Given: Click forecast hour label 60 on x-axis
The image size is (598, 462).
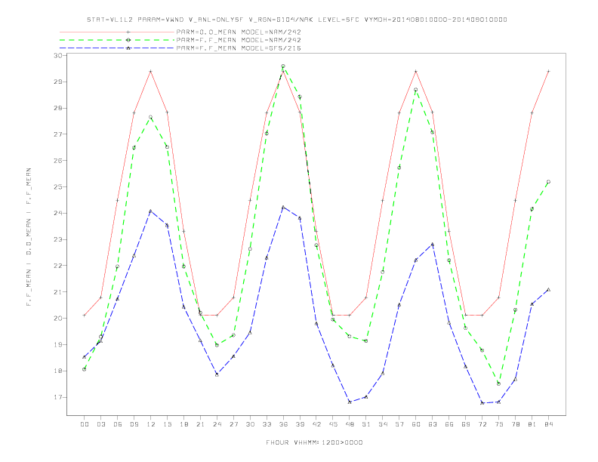Looking at the screenshot, I should point(416,424).
